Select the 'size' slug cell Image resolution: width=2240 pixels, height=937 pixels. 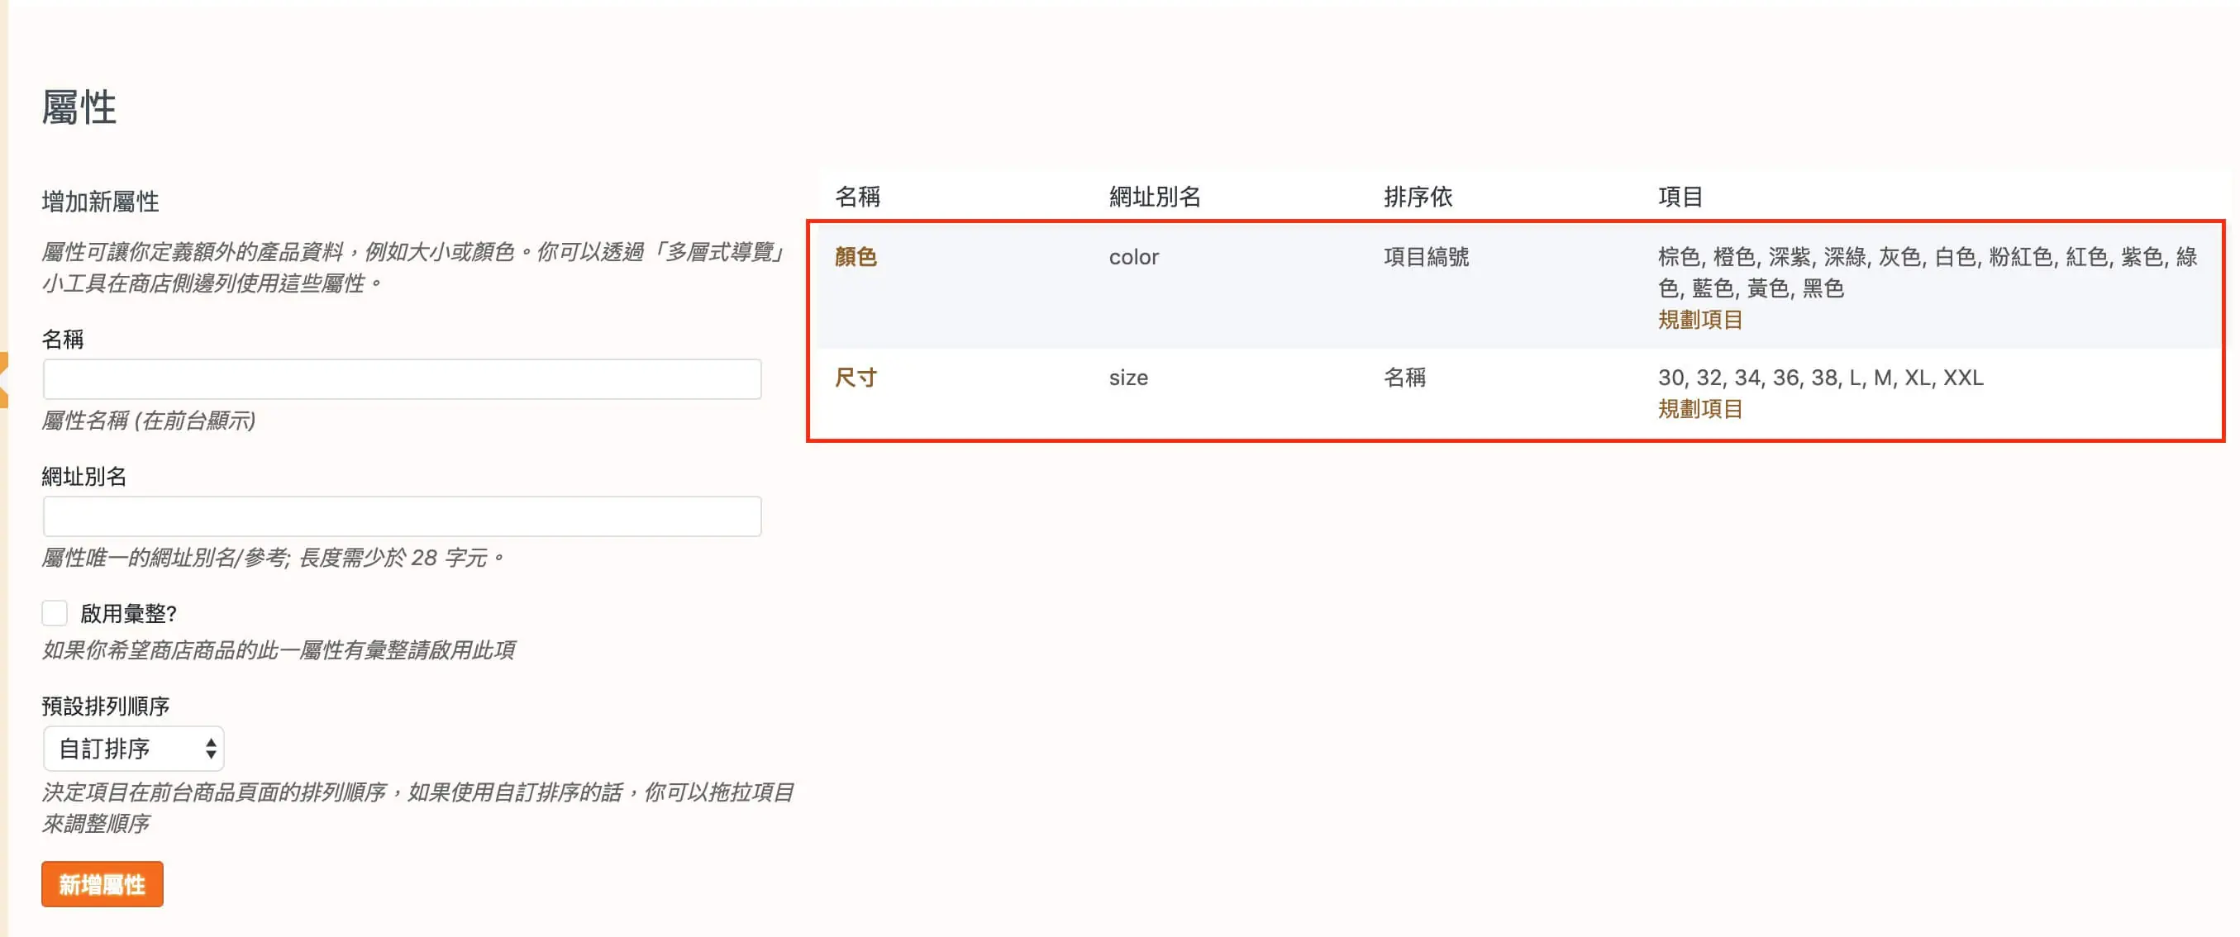pos(1127,378)
